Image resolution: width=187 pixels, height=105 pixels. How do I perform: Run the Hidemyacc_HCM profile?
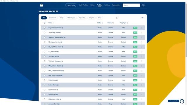pyautogui.click(x=135, y=99)
